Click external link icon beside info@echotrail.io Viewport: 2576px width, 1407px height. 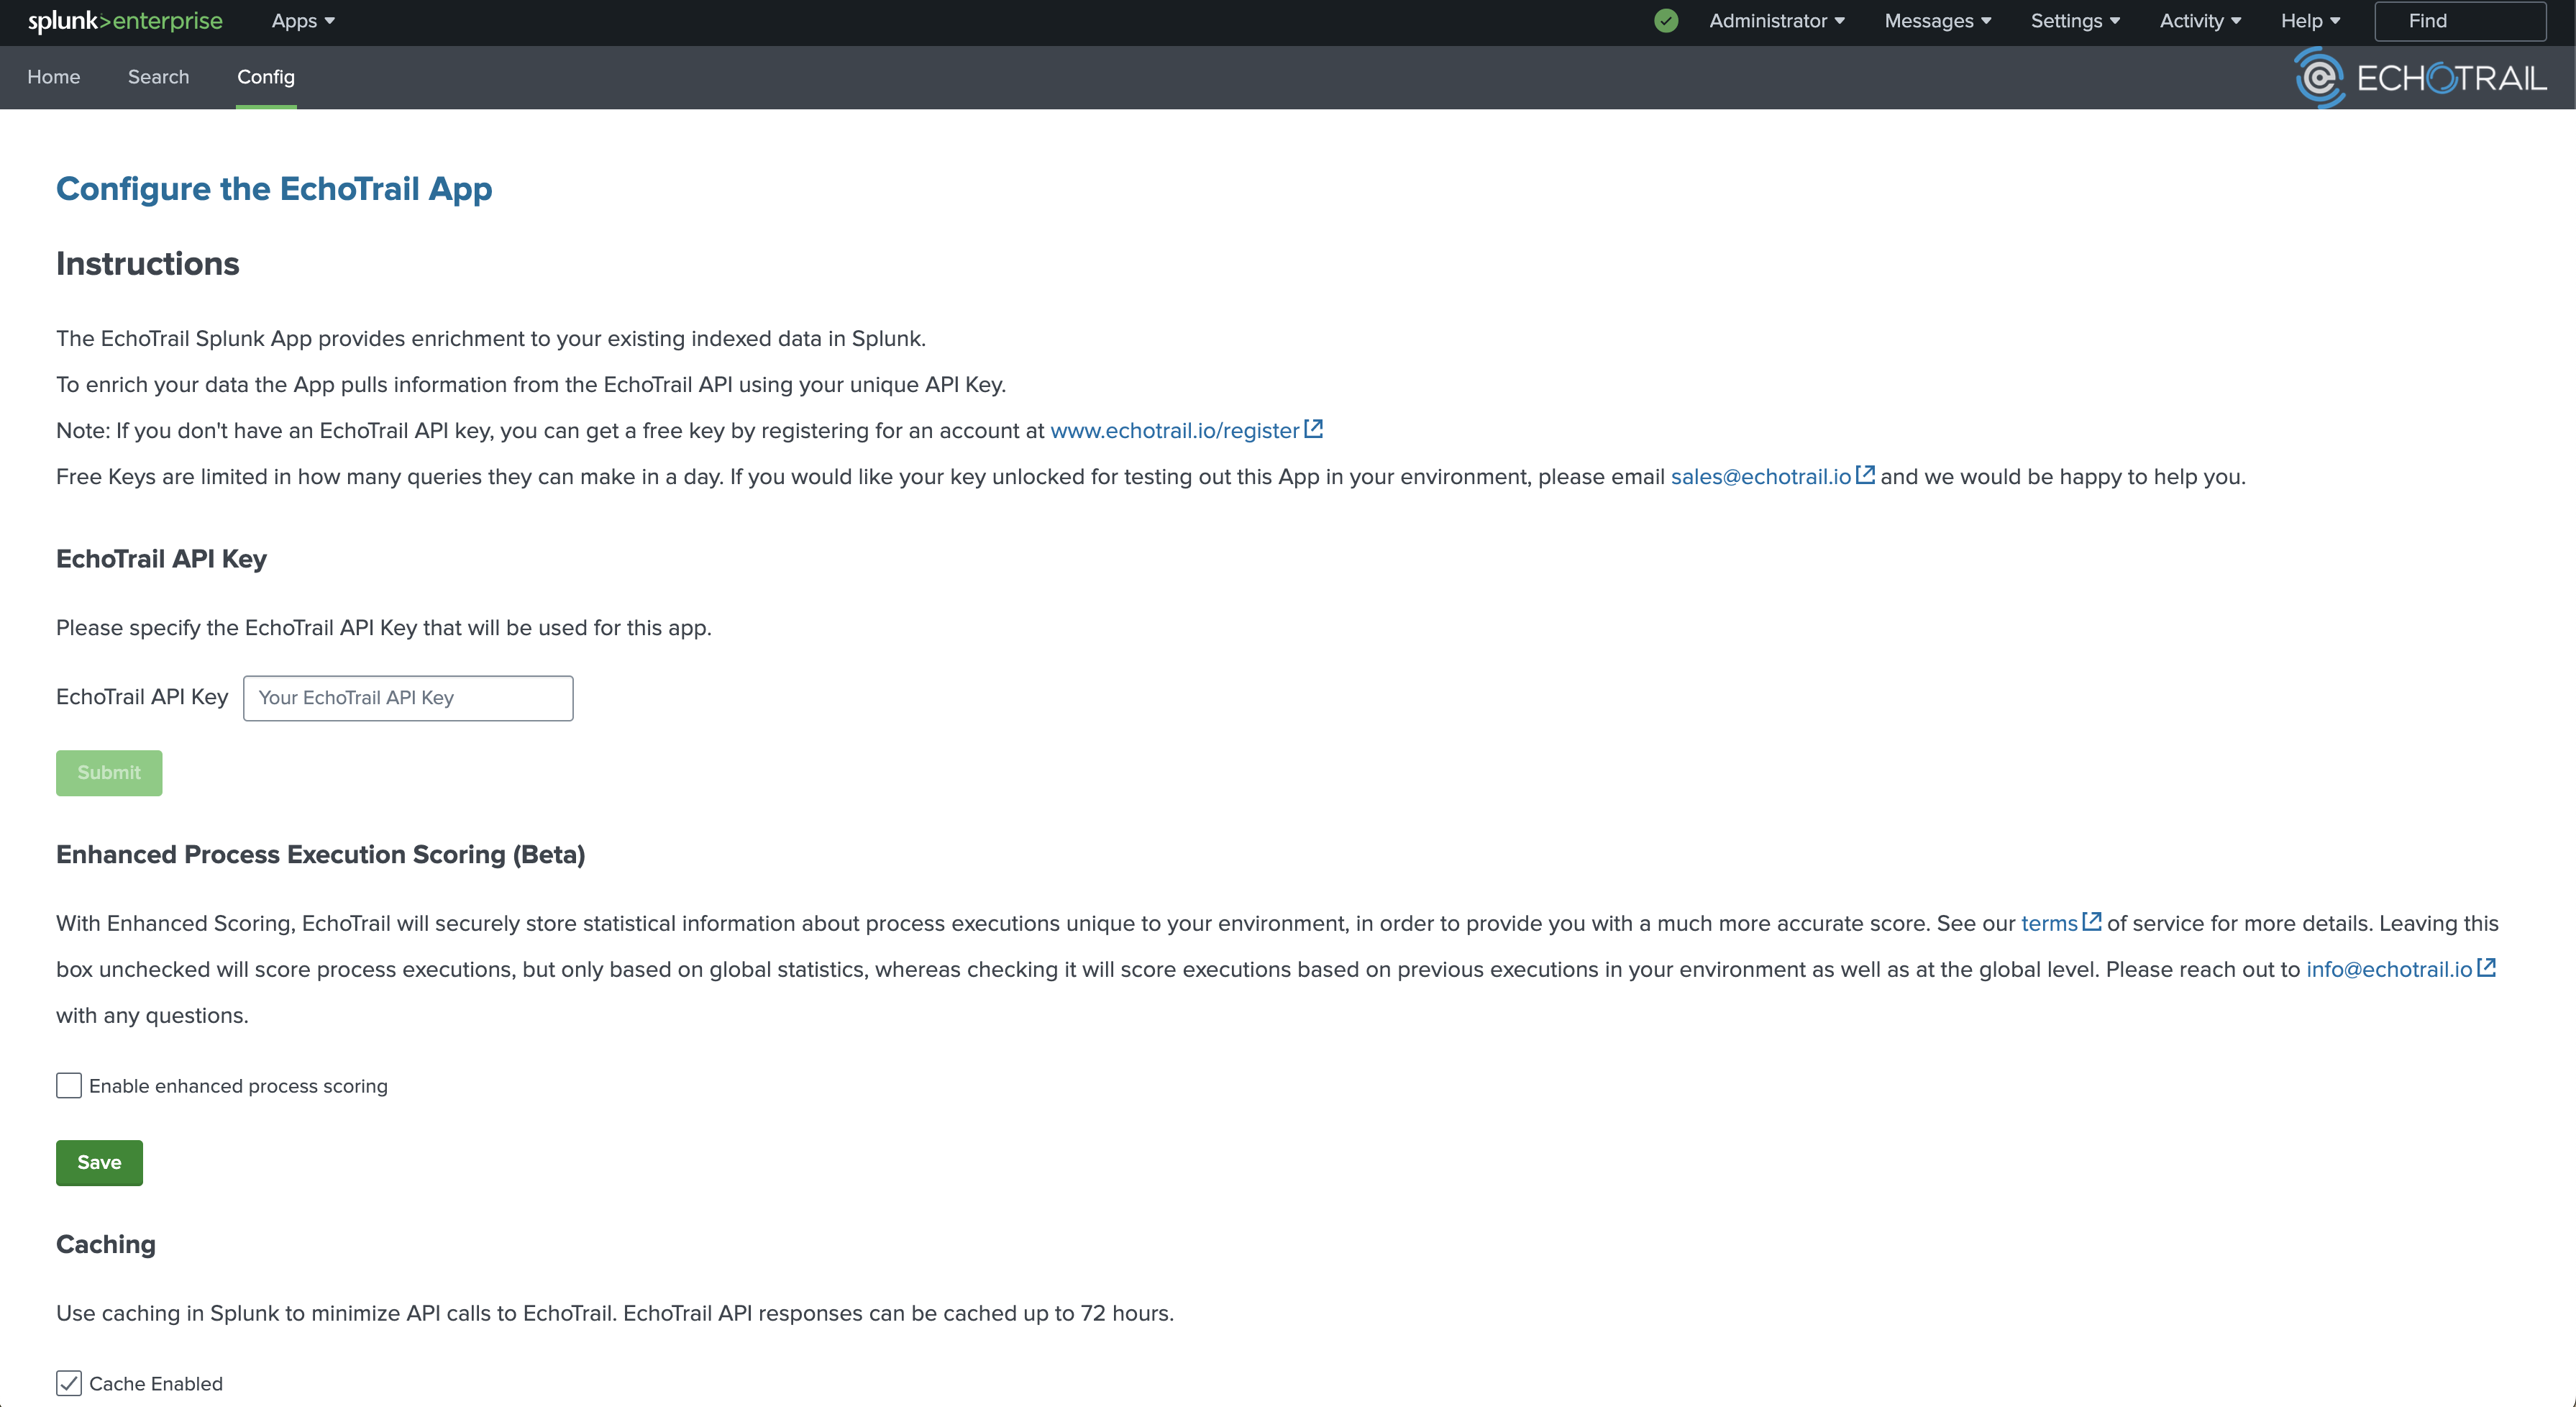pyautogui.click(x=2487, y=968)
